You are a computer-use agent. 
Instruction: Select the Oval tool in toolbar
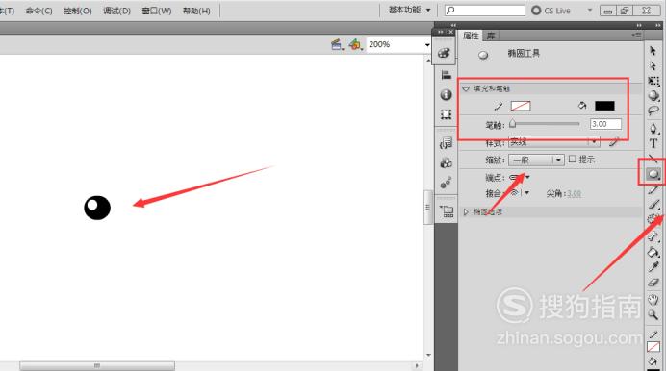tap(653, 173)
